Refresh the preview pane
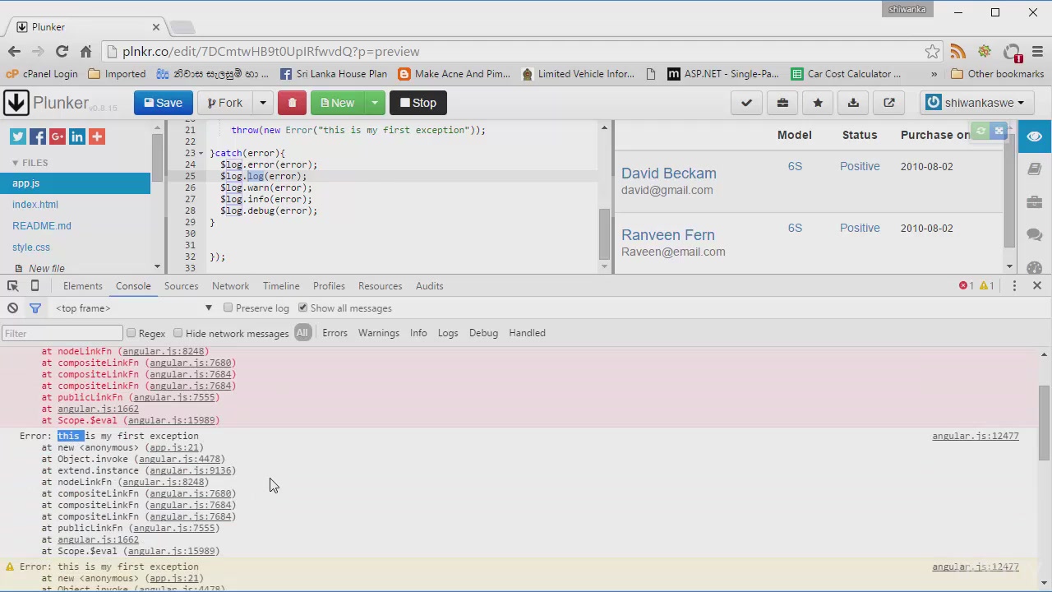The image size is (1052, 592). coord(980,132)
